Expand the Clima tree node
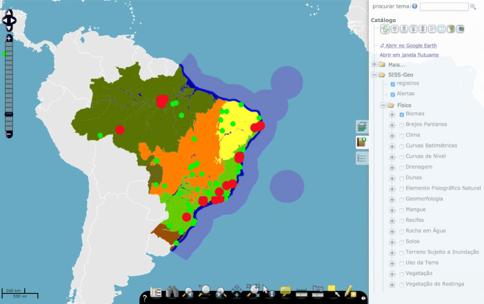Screen dimensions: 484x304 coord(392,136)
